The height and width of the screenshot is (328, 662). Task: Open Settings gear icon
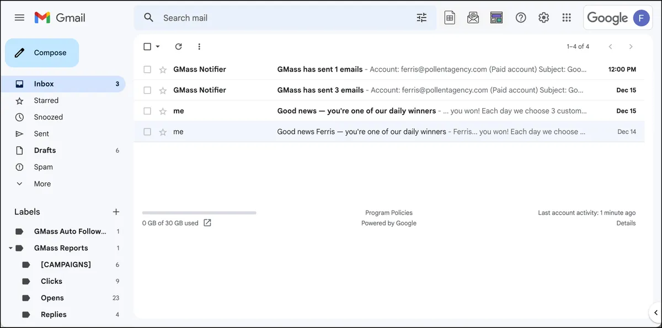pos(544,18)
